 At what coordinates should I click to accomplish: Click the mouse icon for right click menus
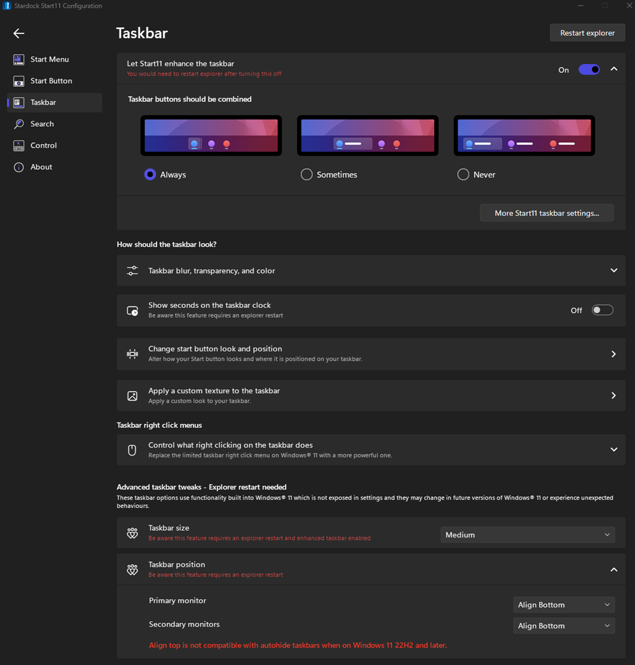[x=132, y=450]
